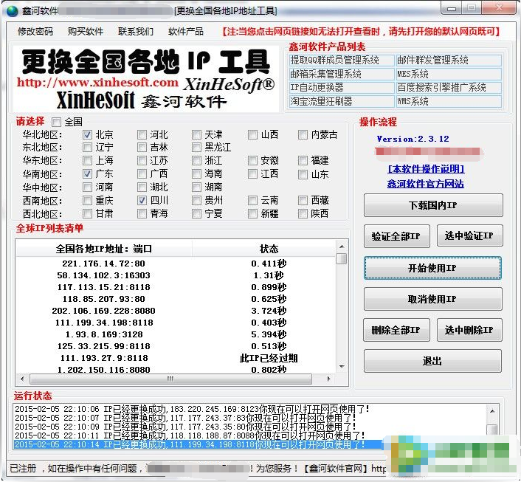The height and width of the screenshot is (482, 521).
Task: Open IP自动更换器 product entry
Action: pos(342,88)
